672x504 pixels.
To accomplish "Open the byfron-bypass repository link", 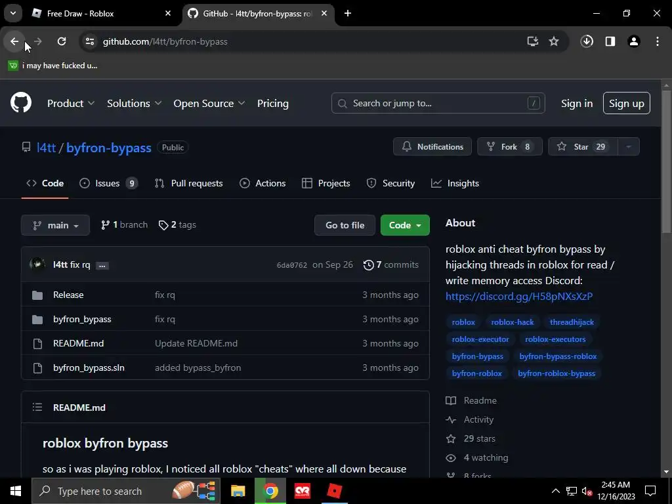I will click(109, 148).
